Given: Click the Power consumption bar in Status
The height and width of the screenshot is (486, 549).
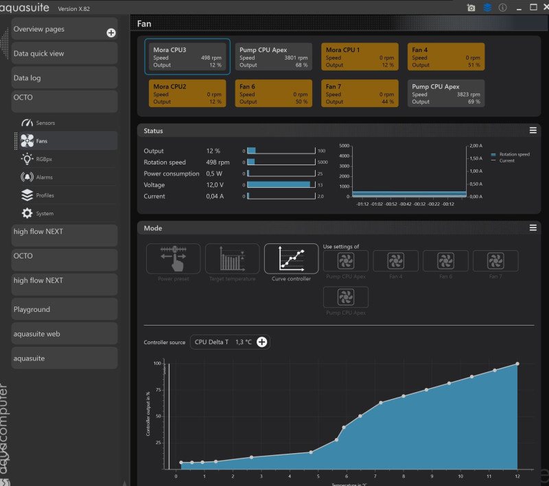Looking at the screenshot, I should pyautogui.click(x=281, y=173).
